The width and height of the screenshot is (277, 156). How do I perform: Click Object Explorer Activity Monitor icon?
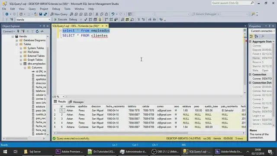point(42,31)
